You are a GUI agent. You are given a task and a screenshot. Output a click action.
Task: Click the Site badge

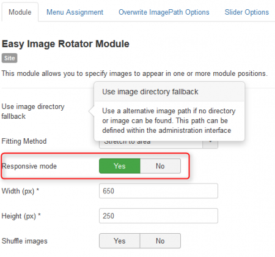click(10, 58)
